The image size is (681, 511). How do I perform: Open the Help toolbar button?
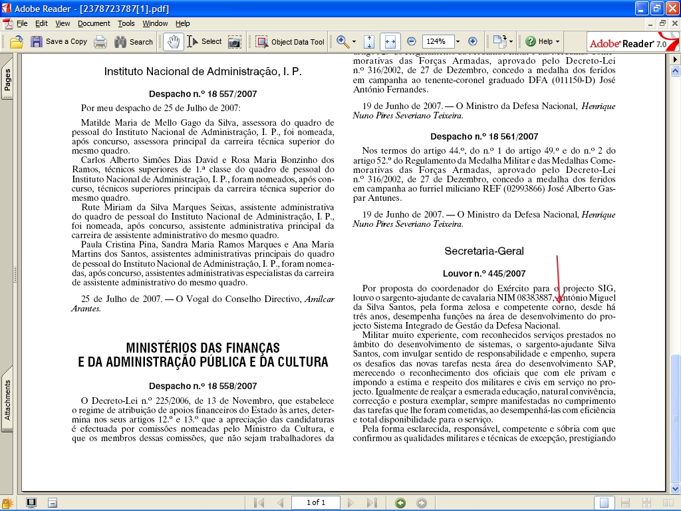(539, 42)
